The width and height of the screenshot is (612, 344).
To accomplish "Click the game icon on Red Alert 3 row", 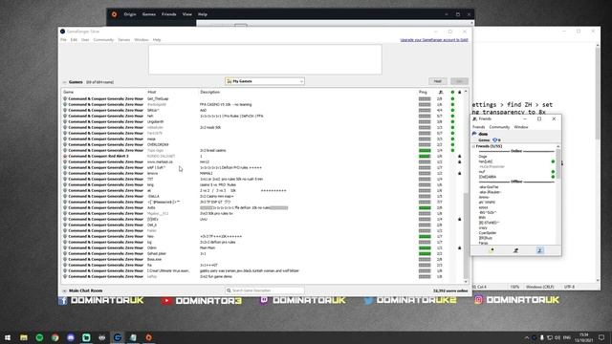I will (x=65, y=156).
